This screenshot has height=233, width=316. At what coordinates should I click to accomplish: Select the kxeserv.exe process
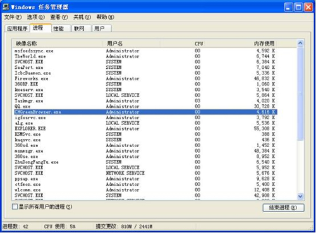(x=145, y=90)
